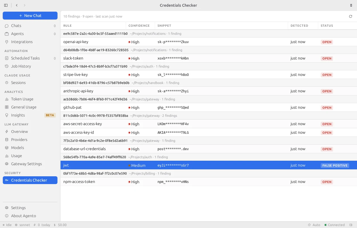Select the stripe-live-key finding
This screenshot has height=228, width=357.
[209, 75]
